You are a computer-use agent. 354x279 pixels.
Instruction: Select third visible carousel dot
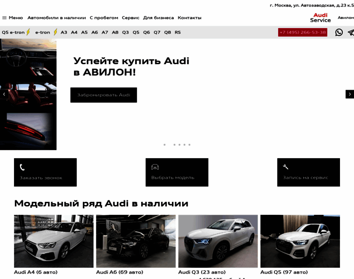179,145
